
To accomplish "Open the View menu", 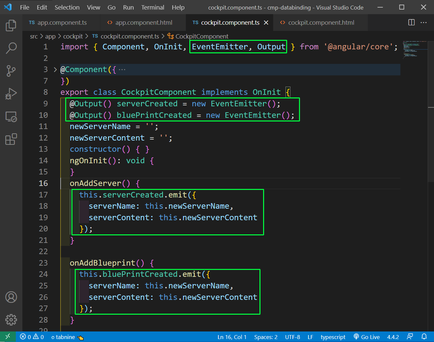I will coord(94,7).
